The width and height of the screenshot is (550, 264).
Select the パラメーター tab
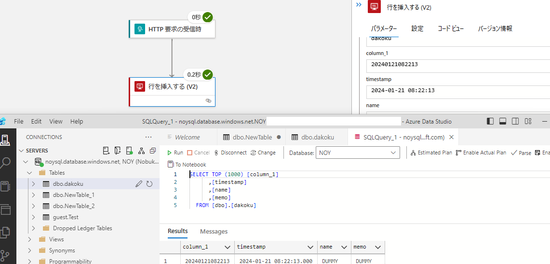tap(384, 29)
